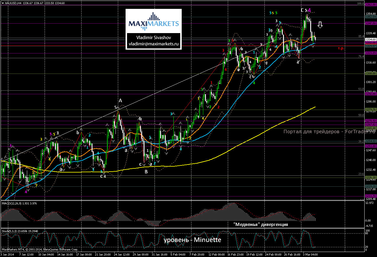Click the wave label B below the chart low
This screenshot has width=377, height=257.
(x=146, y=171)
